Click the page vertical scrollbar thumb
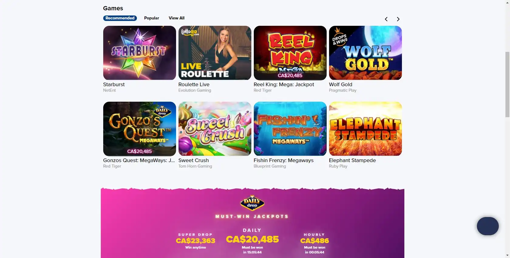The width and height of the screenshot is (510, 258). tap(507, 84)
